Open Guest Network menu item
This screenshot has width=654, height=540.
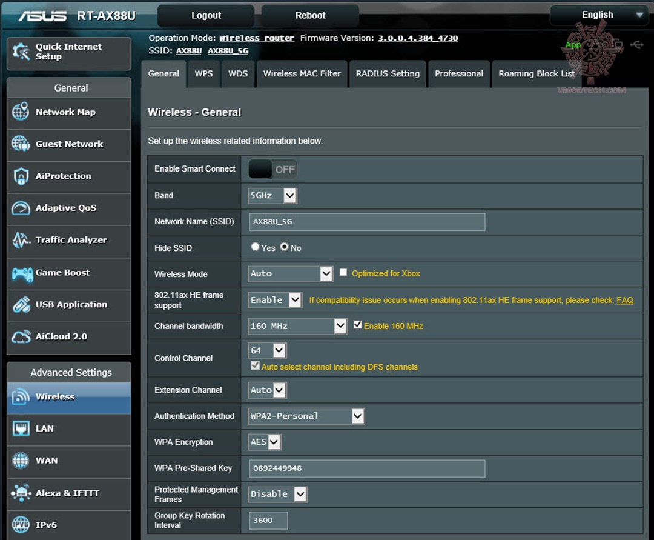[x=69, y=145]
